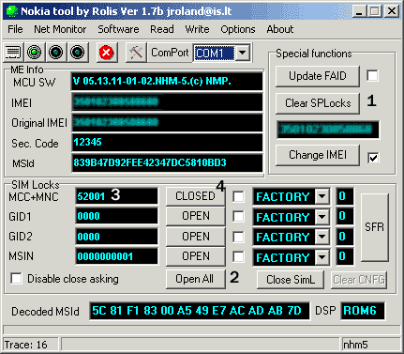The width and height of the screenshot is (404, 354).
Task: Click the counter field in MSIN row
Action: click(345, 256)
